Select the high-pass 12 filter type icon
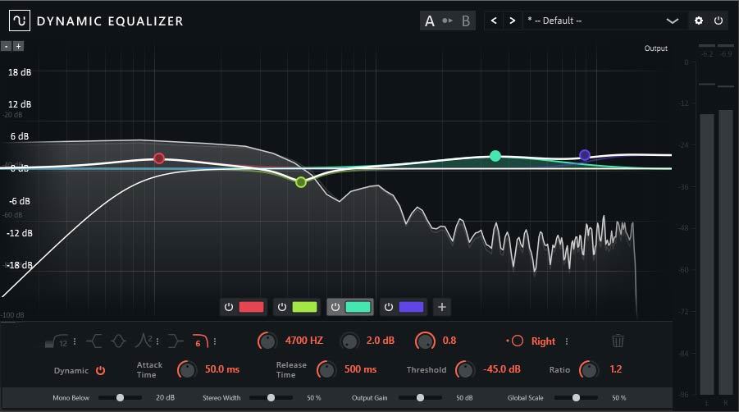This screenshot has height=412, width=739. (x=57, y=341)
